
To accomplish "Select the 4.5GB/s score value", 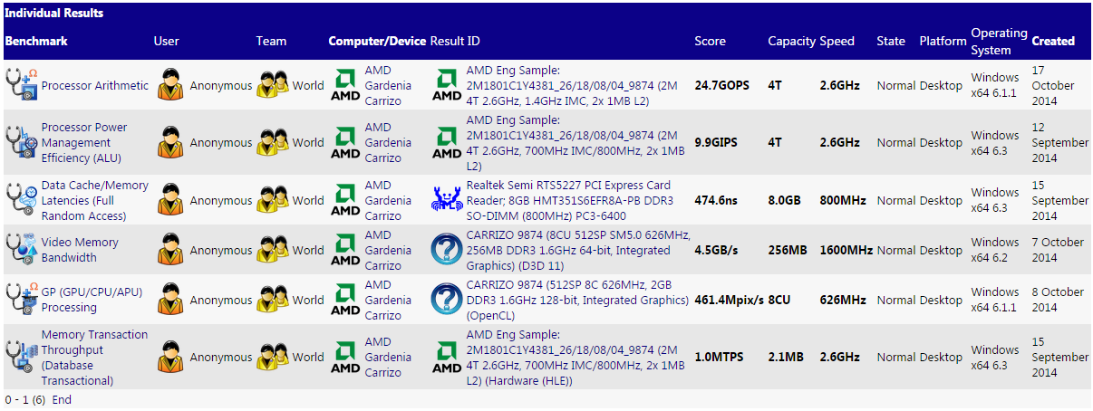I will click(x=716, y=250).
